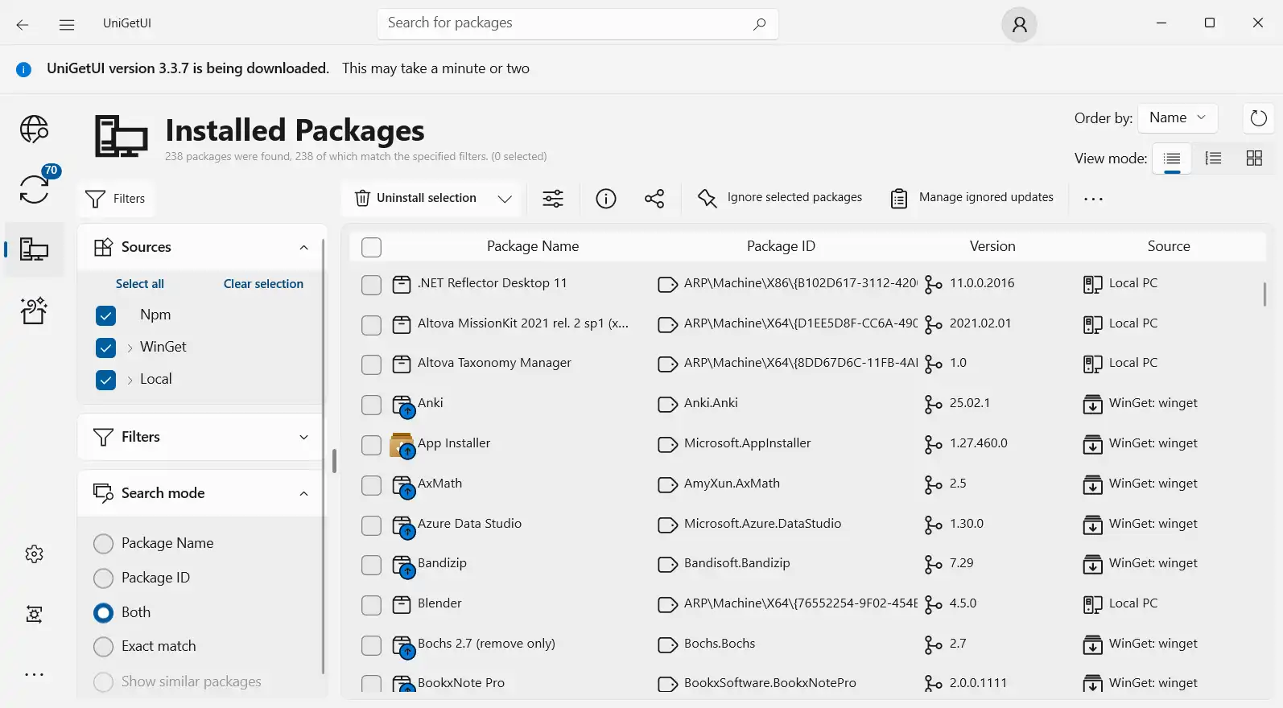Open Software Updates icon with 70 badge
The image size is (1283, 708).
pyautogui.click(x=34, y=189)
